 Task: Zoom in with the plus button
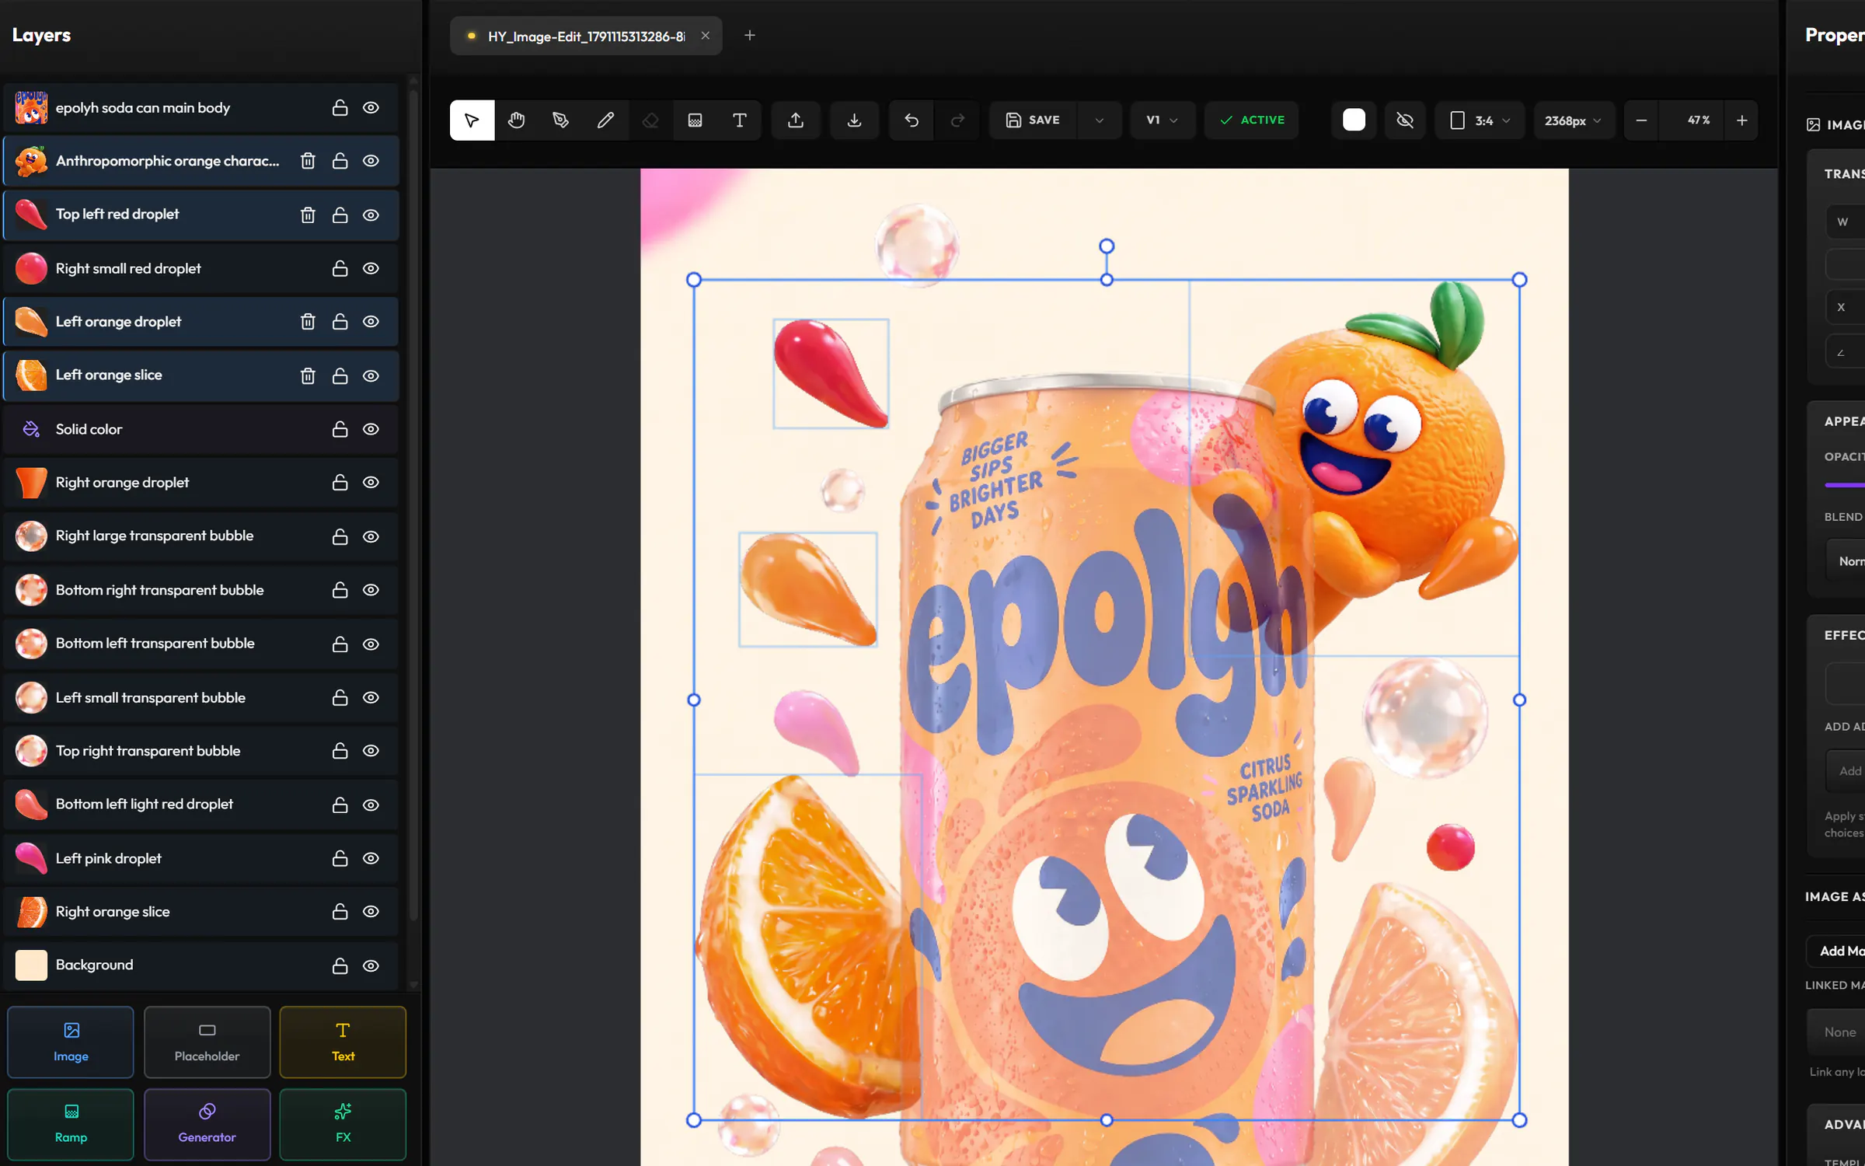(x=1741, y=120)
